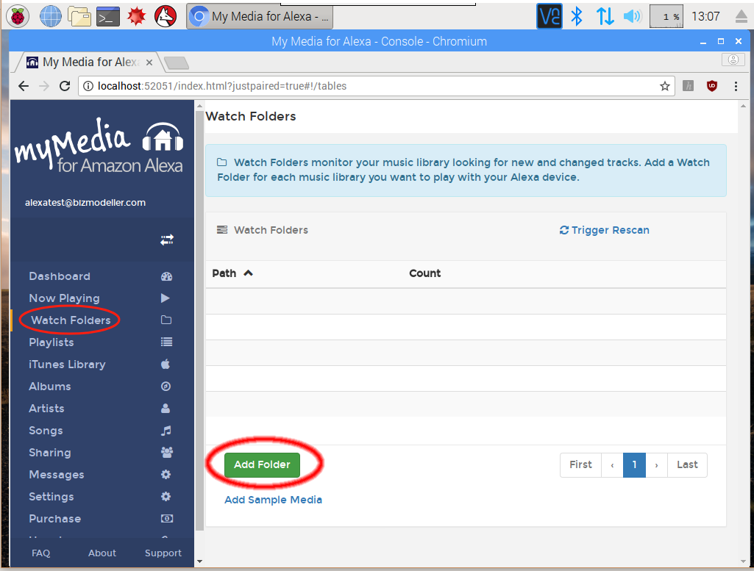Open the Support link
Viewport: 754px width, 571px height.
[x=163, y=553]
